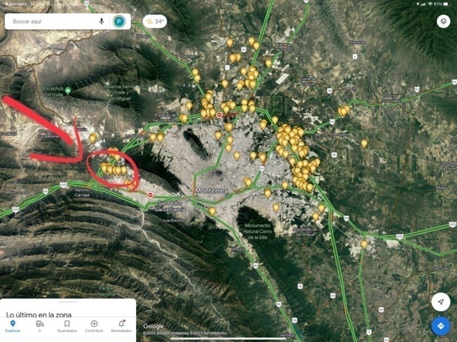Screen dimensions: 457x342
Task: Open the Contribuir tab
Action: click(x=94, y=326)
